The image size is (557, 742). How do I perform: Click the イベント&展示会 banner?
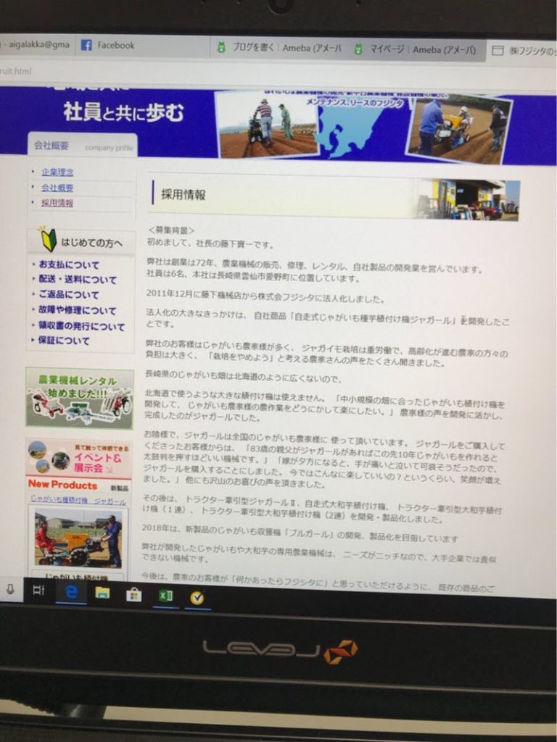click(78, 458)
